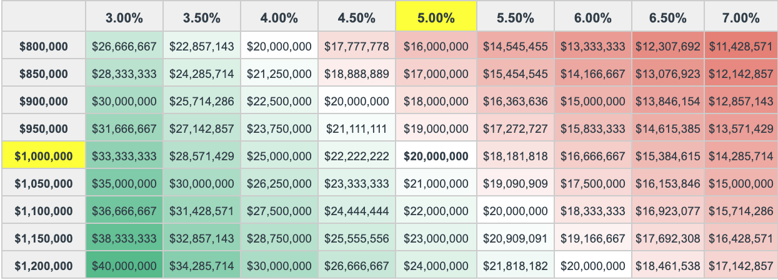The height and width of the screenshot is (280, 778).
Task: Select the $33,333,333 cell
Action: click(x=124, y=156)
